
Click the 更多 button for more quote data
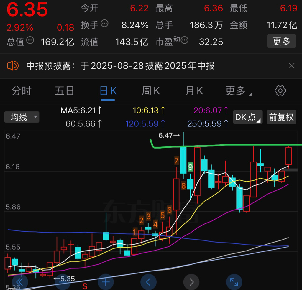coord(281,41)
